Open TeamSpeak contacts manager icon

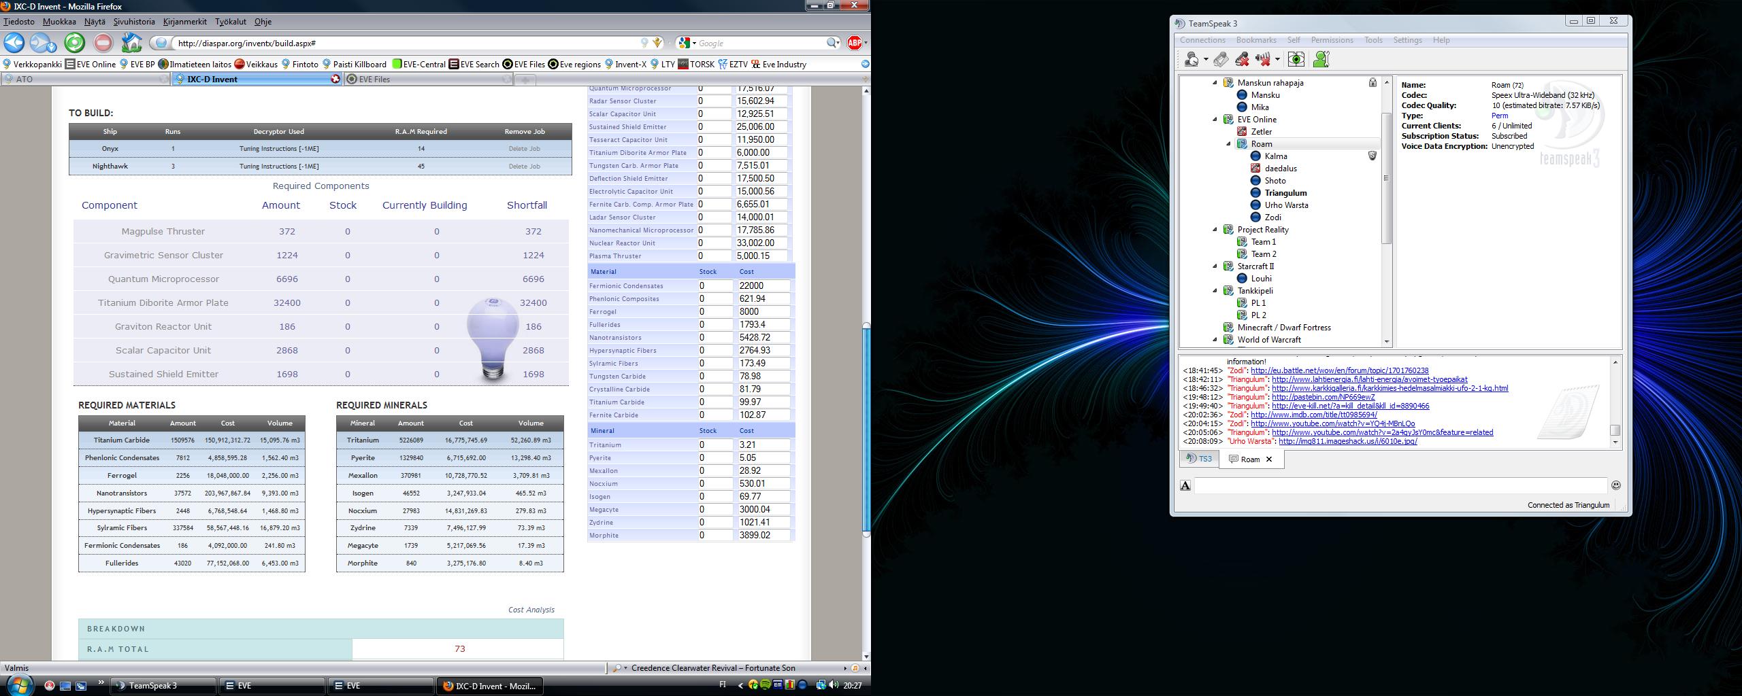1321,60
